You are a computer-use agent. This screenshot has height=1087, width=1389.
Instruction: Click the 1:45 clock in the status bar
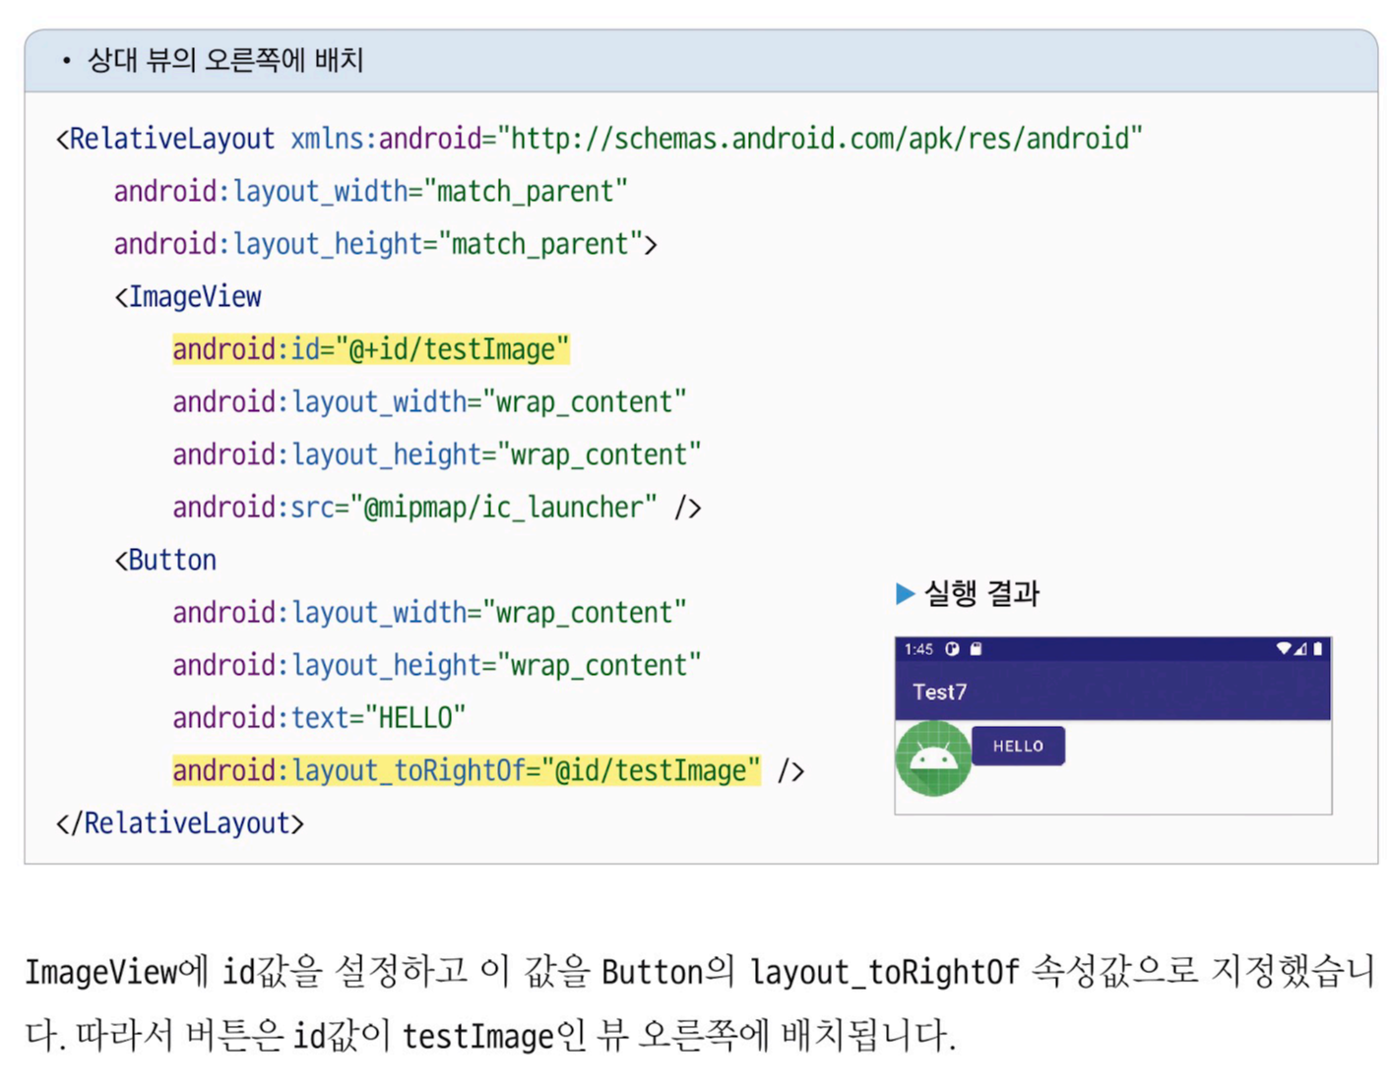[918, 649]
